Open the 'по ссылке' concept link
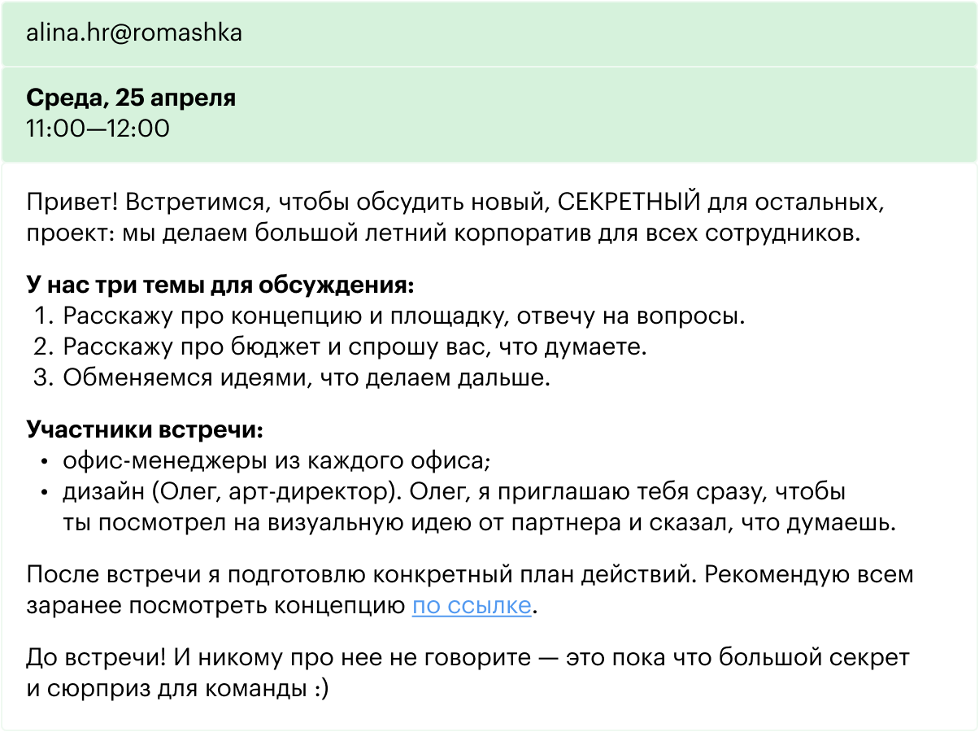The image size is (979, 732). [472, 606]
